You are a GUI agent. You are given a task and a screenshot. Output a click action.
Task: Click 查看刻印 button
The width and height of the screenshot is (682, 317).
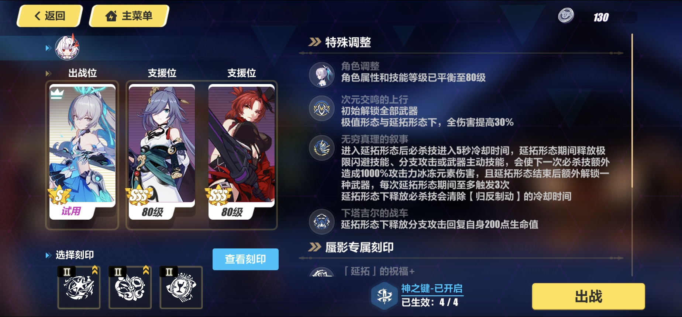(245, 259)
